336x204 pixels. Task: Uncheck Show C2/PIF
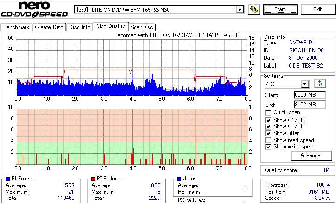(268, 126)
